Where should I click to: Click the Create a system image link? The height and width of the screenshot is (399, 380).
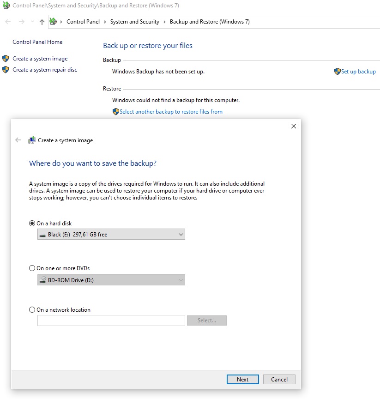pyautogui.click(x=40, y=59)
